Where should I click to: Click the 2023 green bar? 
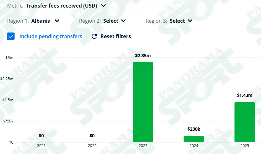pyautogui.click(x=143, y=102)
